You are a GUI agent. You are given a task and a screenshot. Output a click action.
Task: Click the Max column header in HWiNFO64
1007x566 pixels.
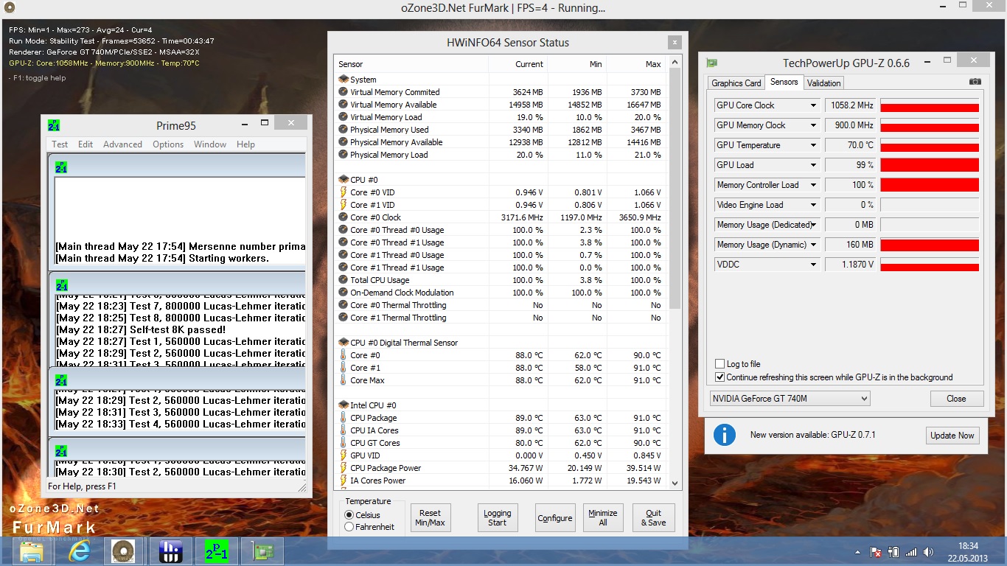coord(635,64)
